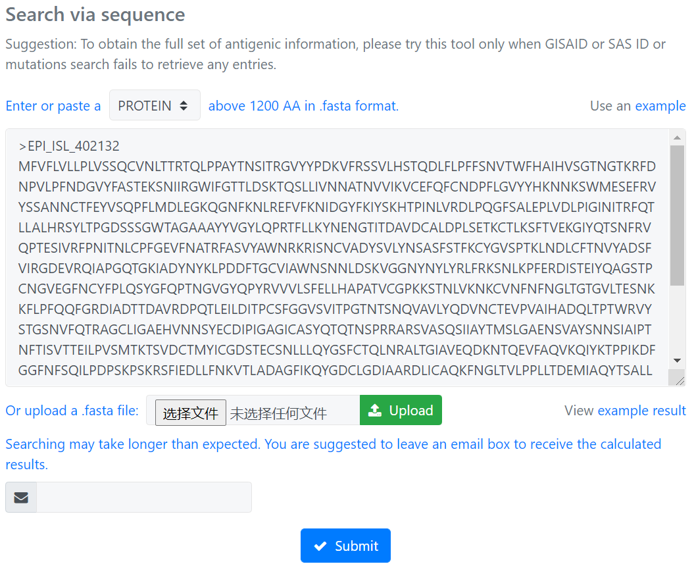Click the checkmark icon on the Submit button
This screenshot has width=694, height=564.
(x=320, y=546)
